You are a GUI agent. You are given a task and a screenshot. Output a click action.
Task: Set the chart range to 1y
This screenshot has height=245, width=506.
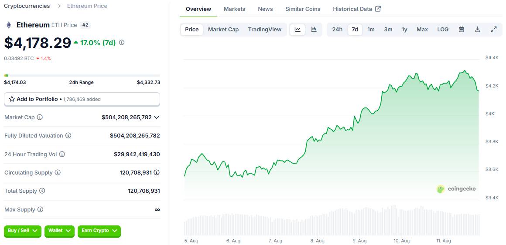point(404,30)
